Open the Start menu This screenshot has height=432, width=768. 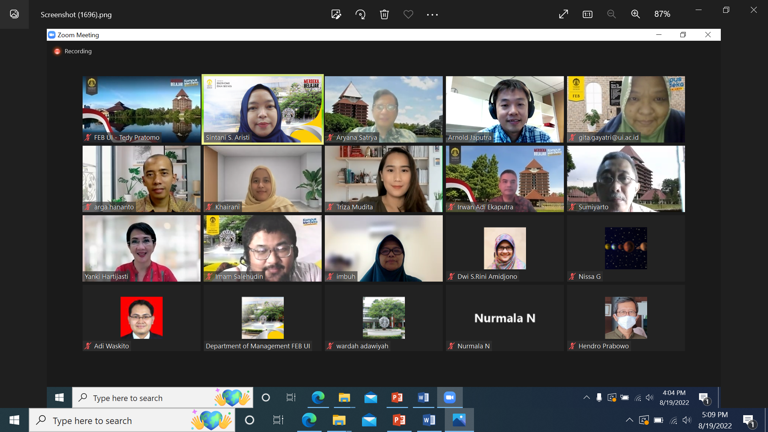pos(14,420)
